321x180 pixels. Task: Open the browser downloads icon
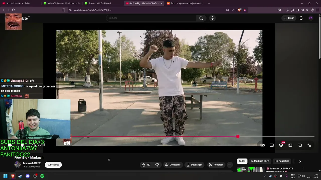pos(287,10)
